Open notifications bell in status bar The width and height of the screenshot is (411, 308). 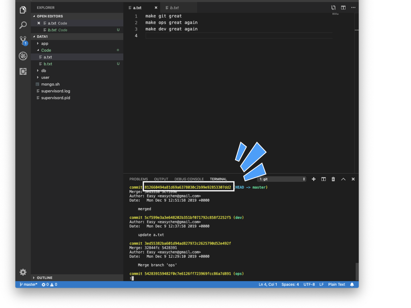pos(352,284)
